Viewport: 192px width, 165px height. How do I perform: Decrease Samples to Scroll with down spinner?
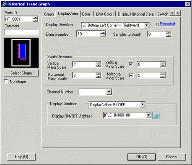coord(169,36)
